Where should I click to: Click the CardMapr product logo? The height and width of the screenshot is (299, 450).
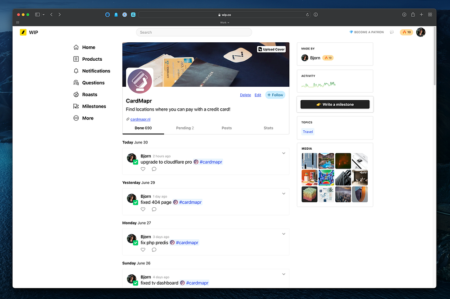click(140, 81)
